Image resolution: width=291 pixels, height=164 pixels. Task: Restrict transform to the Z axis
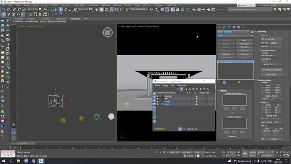tap(13, 15)
